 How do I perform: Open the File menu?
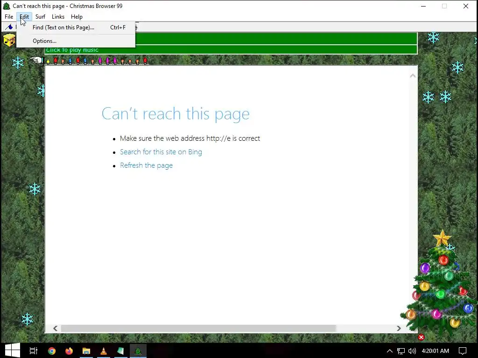pos(9,17)
